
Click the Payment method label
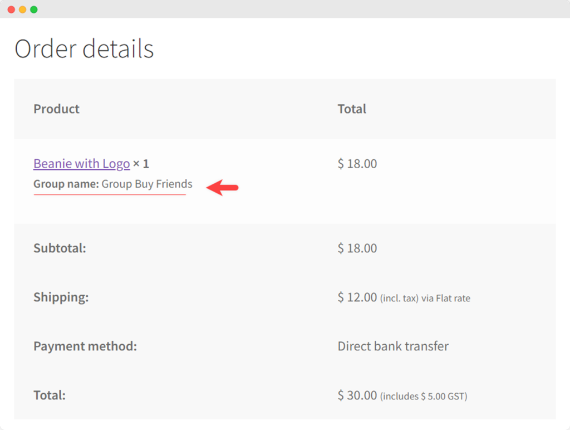click(x=85, y=346)
